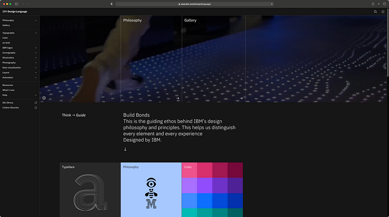Open the Gallery hero panel title
Viewport: 389px width, 217px height.
pyautogui.click(x=190, y=20)
